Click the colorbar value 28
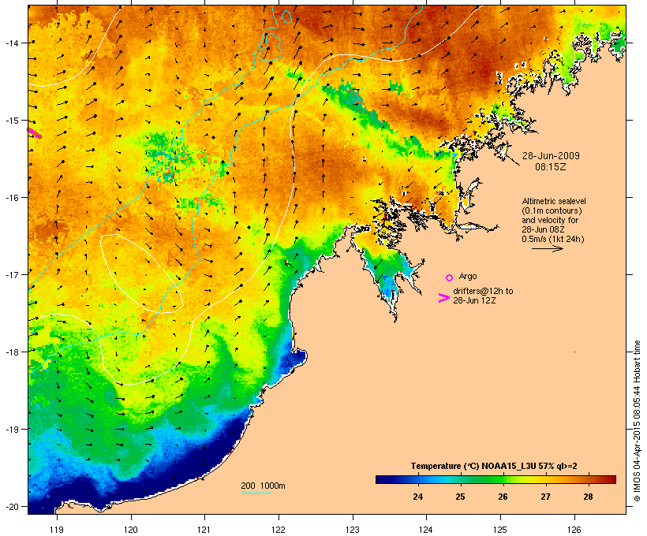The height and width of the screenshot is (536, 647). (588, 497)
